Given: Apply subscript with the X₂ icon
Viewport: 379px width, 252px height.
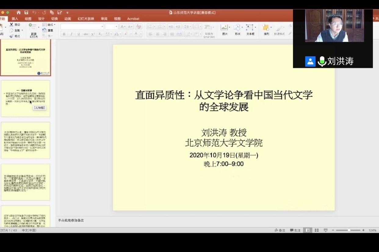Looking at the screenshot, I should [x=100, y=34].
